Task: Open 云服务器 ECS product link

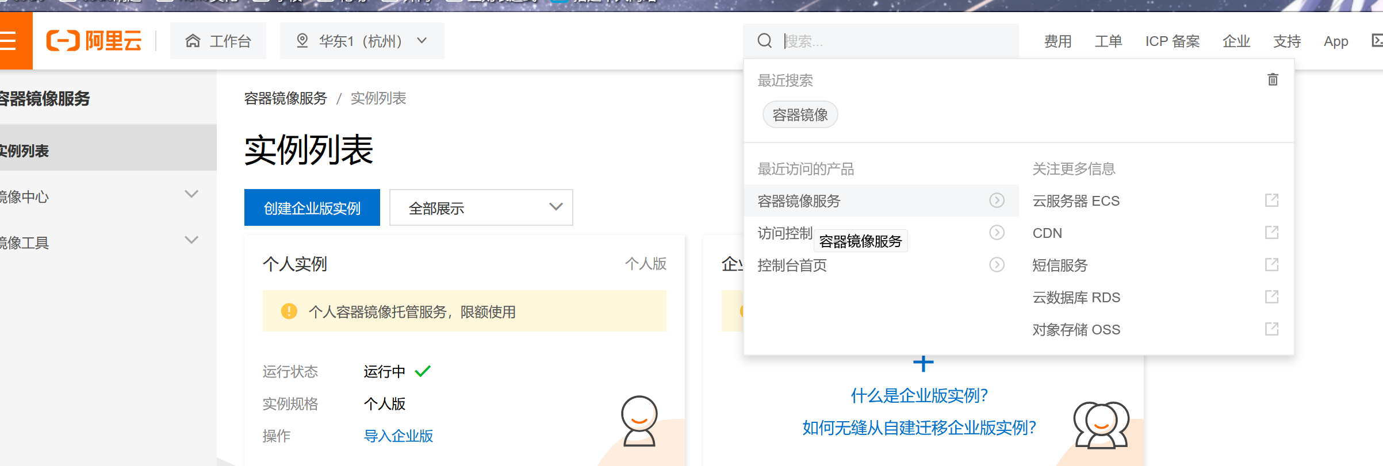Action: [1076, 201]
